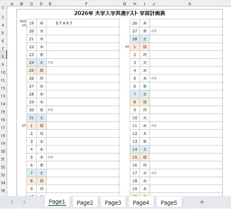231x209 pixels.
Task: Click date cell 18 in right table
Action: 135,181
